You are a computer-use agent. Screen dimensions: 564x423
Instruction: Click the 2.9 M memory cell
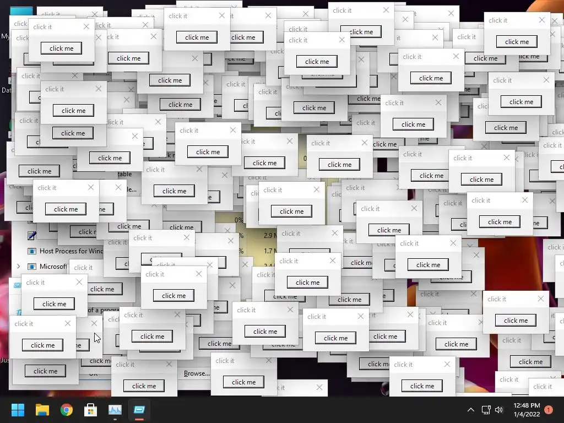coord(270,236)
